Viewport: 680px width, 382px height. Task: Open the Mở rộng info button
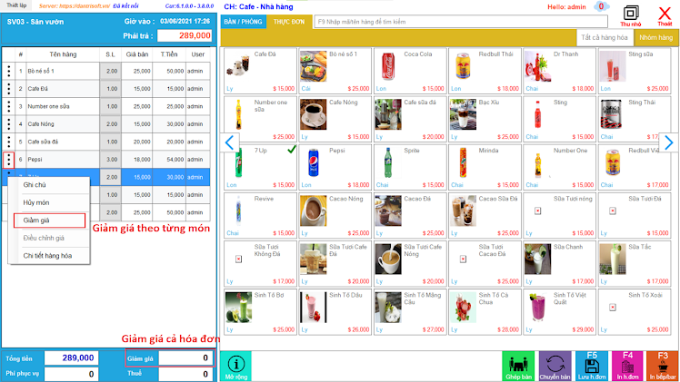tap(236, 366)
